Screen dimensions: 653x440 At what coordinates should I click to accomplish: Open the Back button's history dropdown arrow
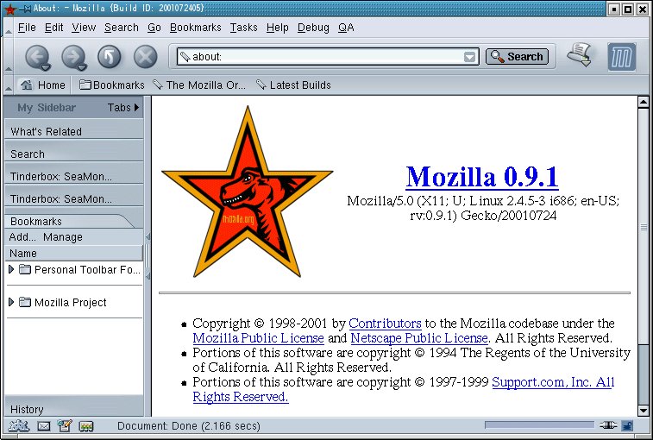pyautogui.click(x=46, y=67)
